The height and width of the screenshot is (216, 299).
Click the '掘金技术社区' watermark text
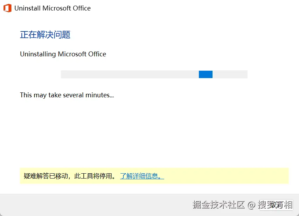pyautogui.click(x=218, y=205)
